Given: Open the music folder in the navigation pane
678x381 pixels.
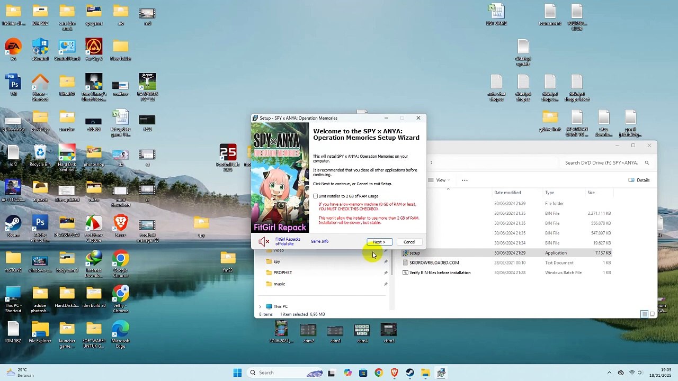Looking at the screenshot, I should [279, 284].
